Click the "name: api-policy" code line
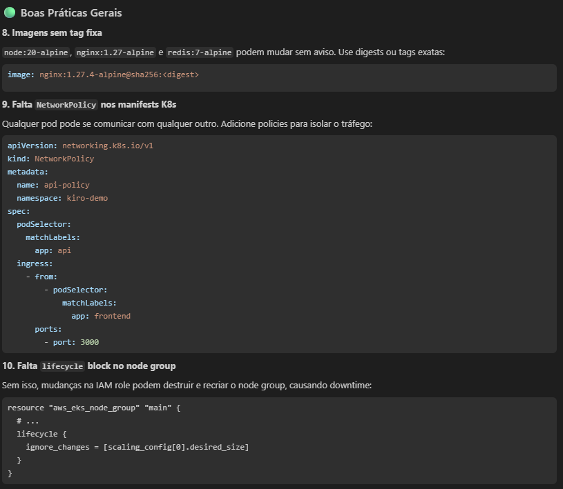This screenshot has height=489, width=563. point(53,185)
